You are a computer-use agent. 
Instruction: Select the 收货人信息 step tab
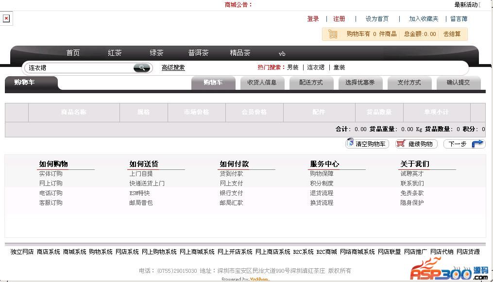coord(262,83)
